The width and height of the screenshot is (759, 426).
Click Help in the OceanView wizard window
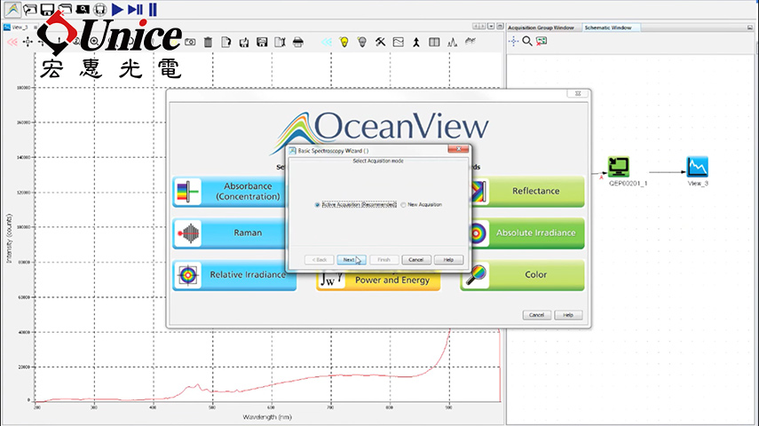tap(568, 315)
